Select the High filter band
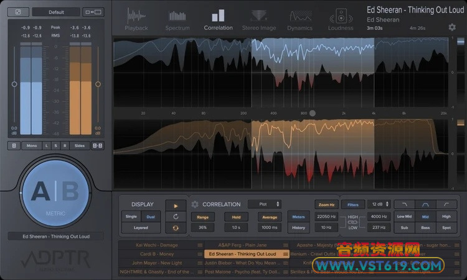This screenshot has height=280, width=467. [x=446, y=217]
